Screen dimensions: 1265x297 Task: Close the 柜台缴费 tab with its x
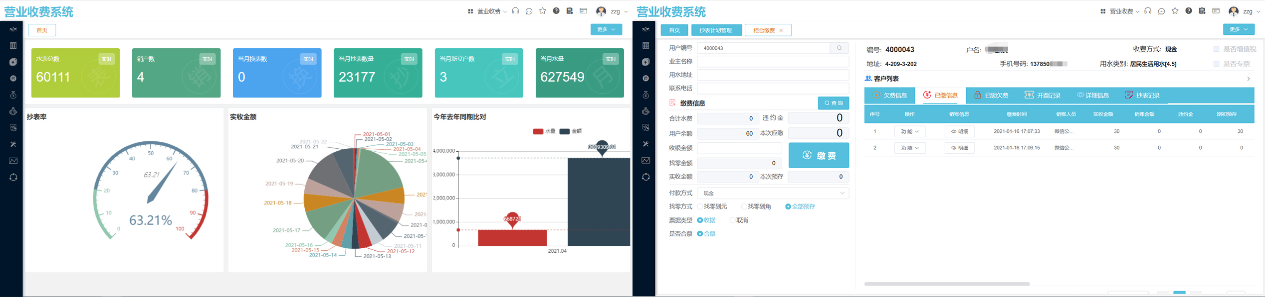tap(781, 30)
